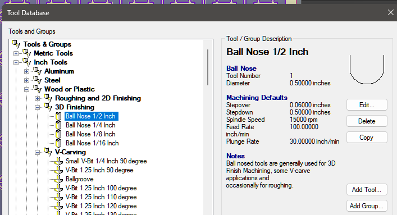Click the Plunge Rate value 30.00000 inch/min

coord(314,141)
